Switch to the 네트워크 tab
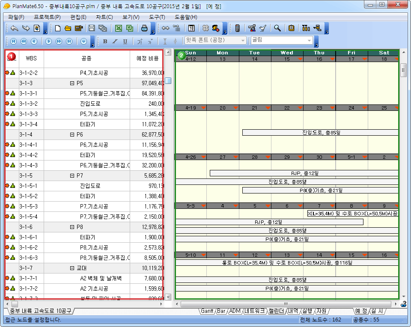 [254, 311]
